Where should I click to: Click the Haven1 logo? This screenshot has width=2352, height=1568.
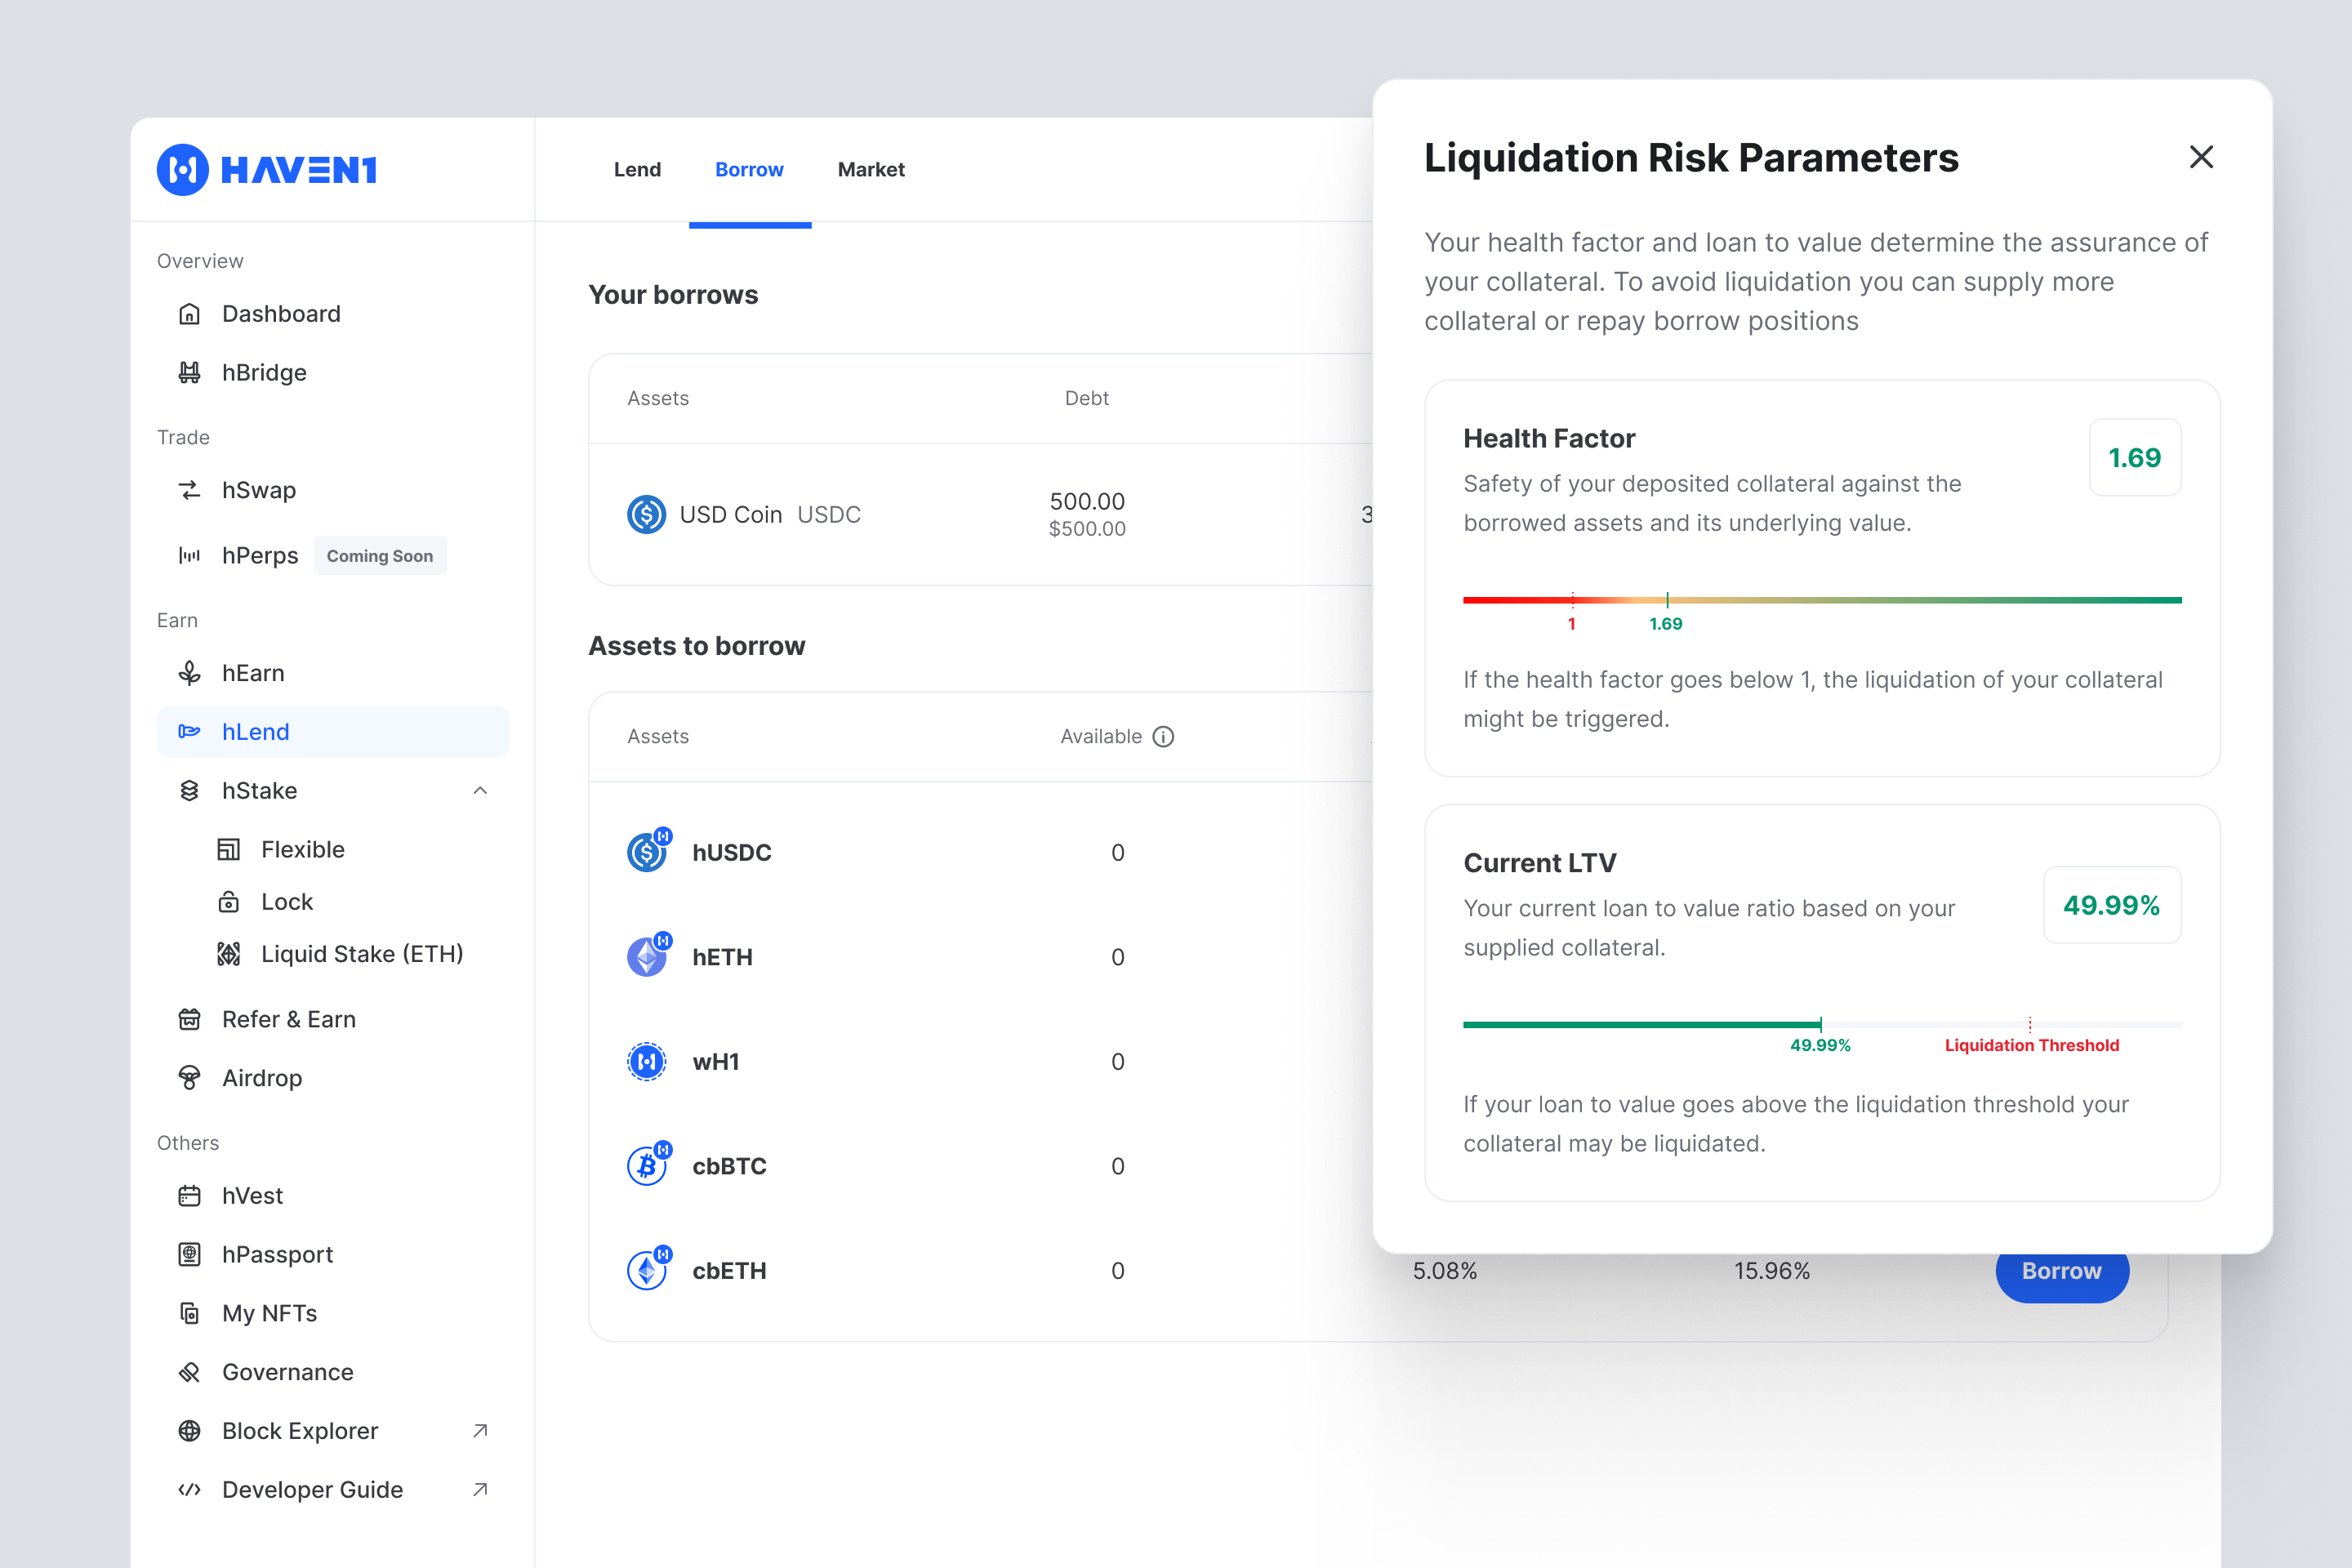266,170
